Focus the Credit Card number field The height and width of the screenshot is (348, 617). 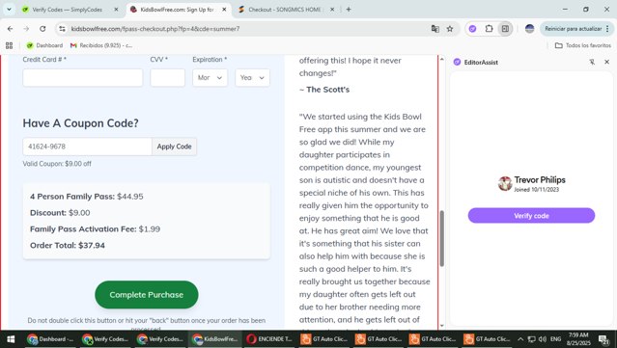pyautogui.click(x=83, y=78)
